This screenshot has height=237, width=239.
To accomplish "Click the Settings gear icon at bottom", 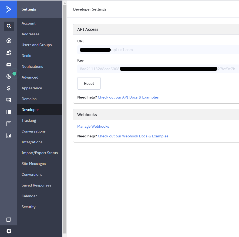I will (9, 231).
